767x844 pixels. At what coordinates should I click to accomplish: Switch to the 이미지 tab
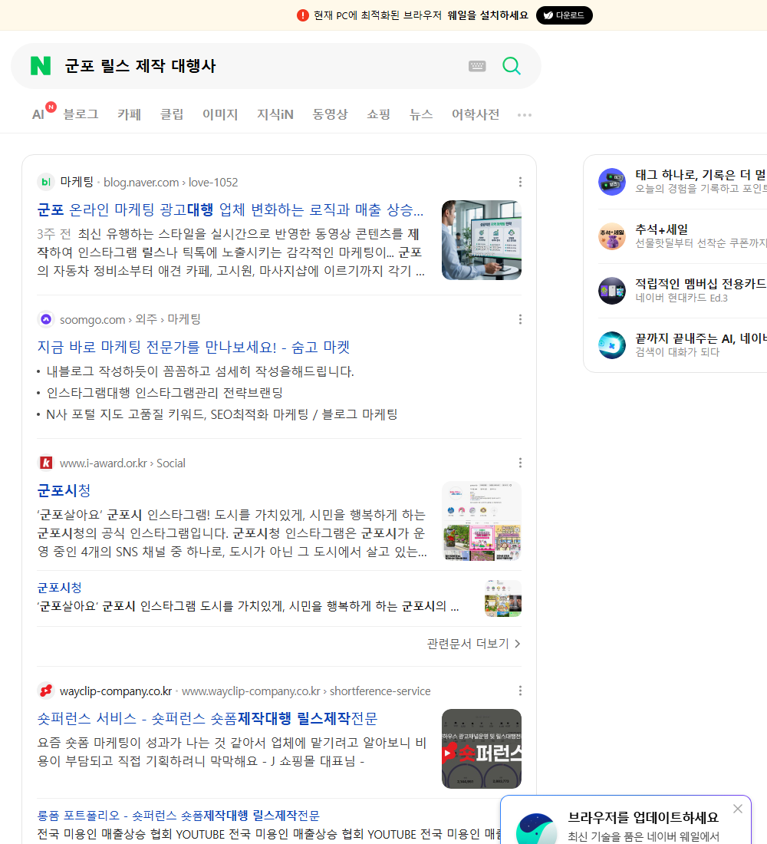[x=220, y=114]
